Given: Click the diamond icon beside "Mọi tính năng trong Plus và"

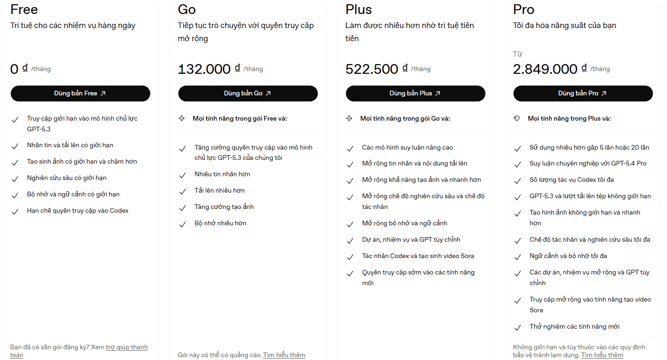Looking at the screenshot, I should coord(517,119).
